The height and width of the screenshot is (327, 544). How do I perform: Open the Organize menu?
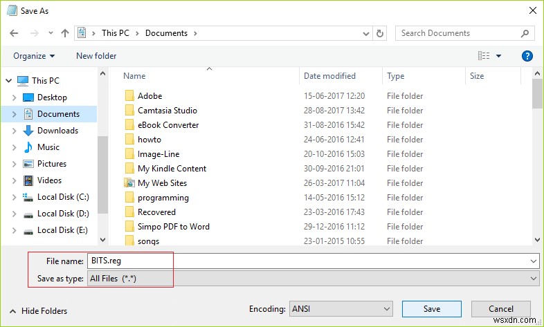33,56
